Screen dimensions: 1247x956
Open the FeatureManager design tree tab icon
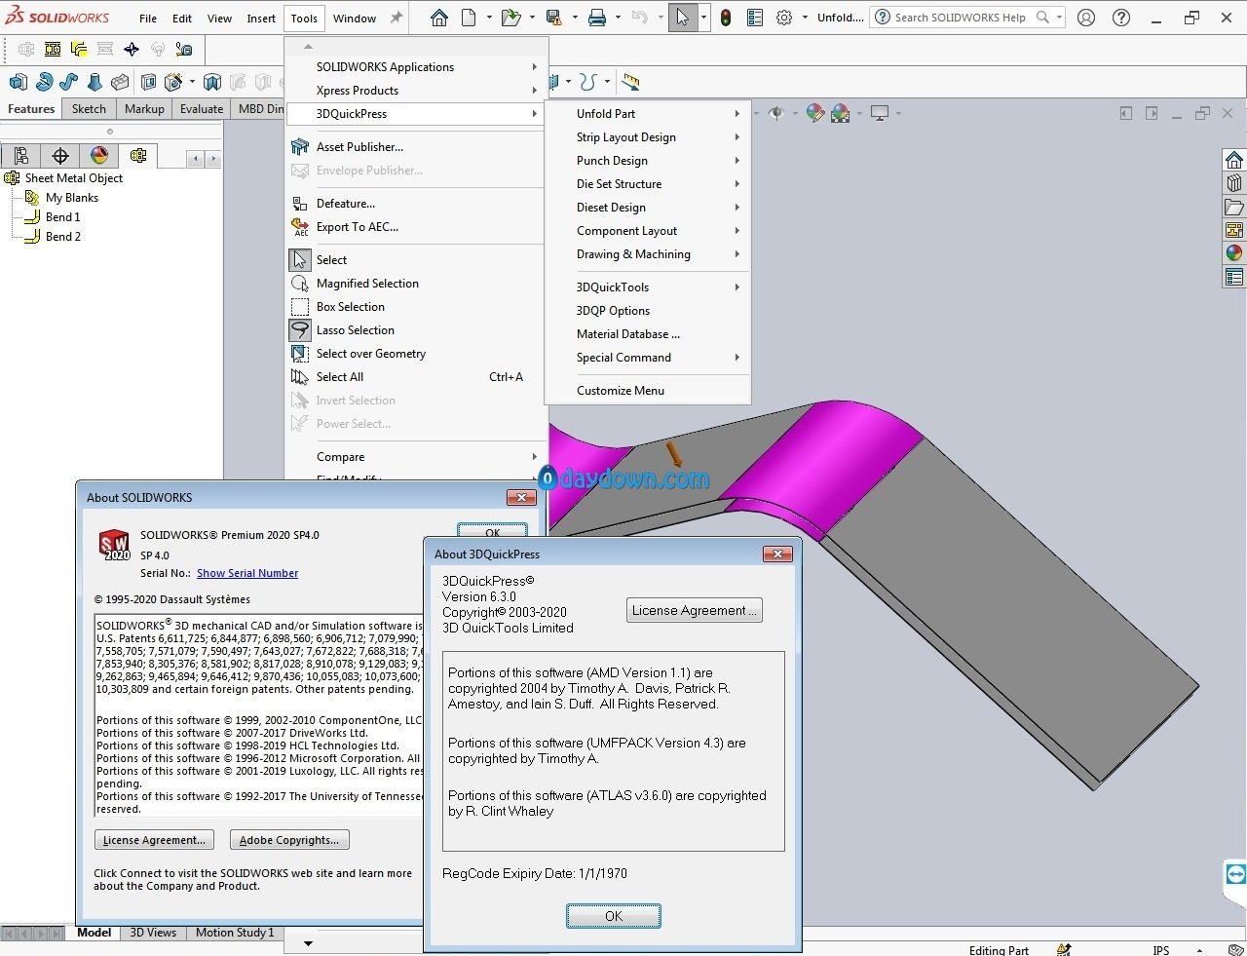click(21, 156)
